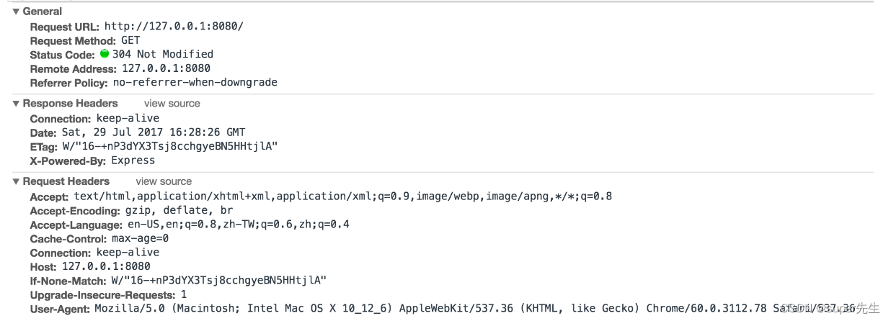Screen dimensions: 891x321
Task: Click the green status code indicator dot
Action: tap(105, 54)
